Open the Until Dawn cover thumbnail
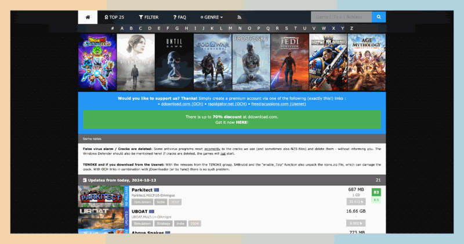This screenshot has width=464, height=244. 174,62
